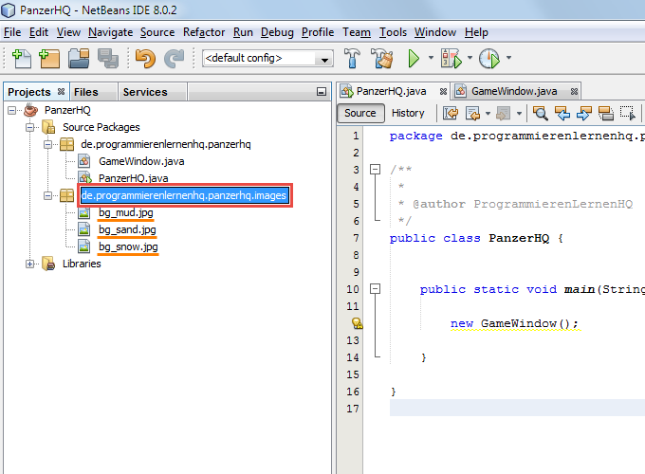The image size is (645, 474).
Task: Open the Forward history dropdown arrow
Action: [x=519, y=113]
